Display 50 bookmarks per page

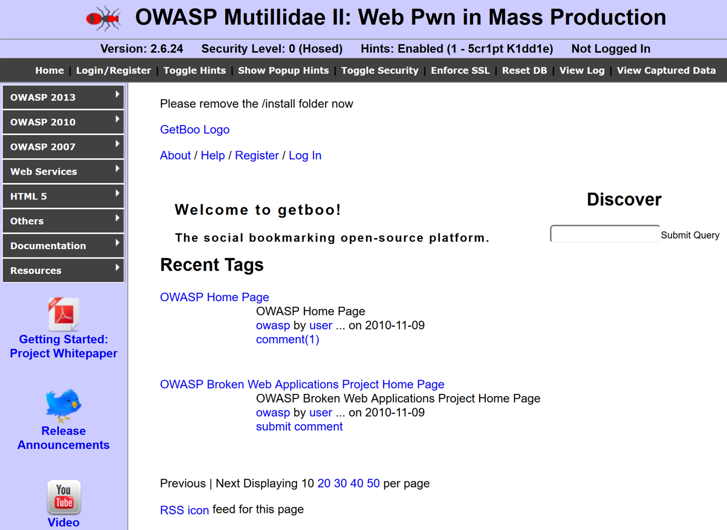(x=373, y=483)
